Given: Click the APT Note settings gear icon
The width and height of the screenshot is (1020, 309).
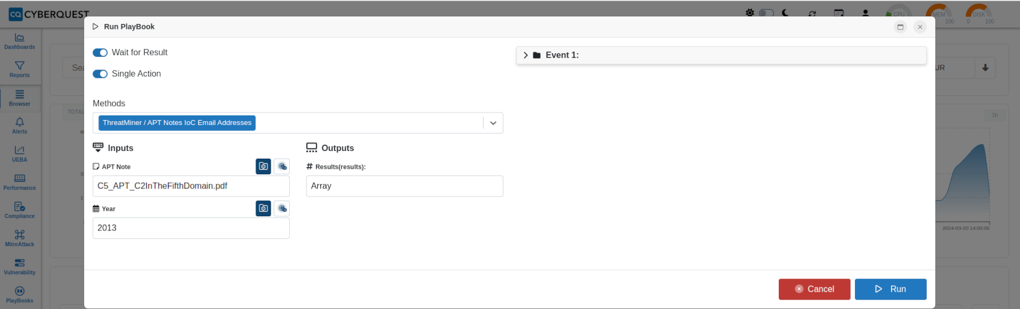Looking at the screenshot, I should 282,166.
